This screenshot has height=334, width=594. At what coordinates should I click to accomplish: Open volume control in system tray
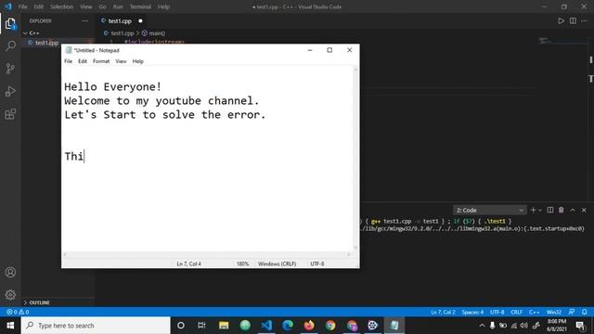click(524, 326)
